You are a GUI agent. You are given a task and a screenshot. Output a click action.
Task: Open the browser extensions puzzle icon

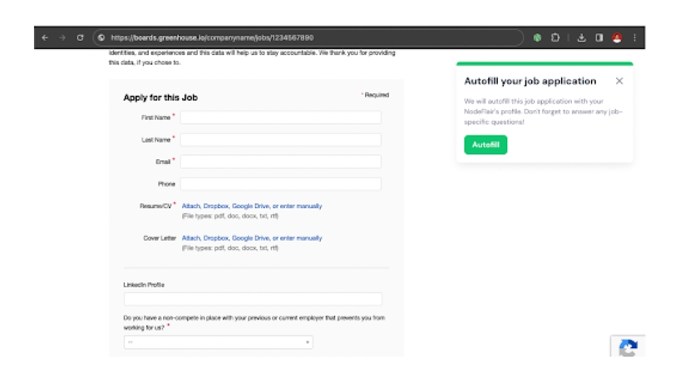[x=555, y=37]
